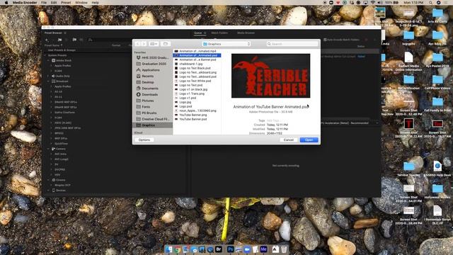Open the Window menu
The height and width of the screenshot is (255, 453).
81,2
